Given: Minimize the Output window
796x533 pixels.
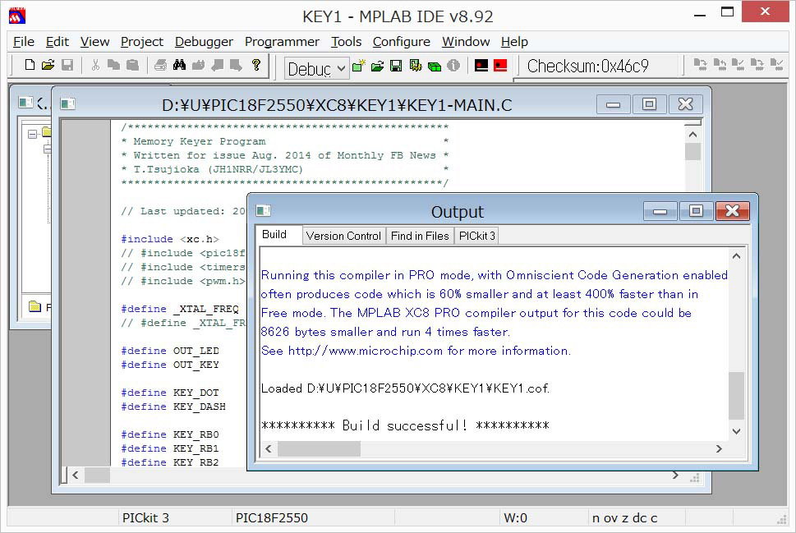Looking at the screenshot, I should (x=660, y=211).
